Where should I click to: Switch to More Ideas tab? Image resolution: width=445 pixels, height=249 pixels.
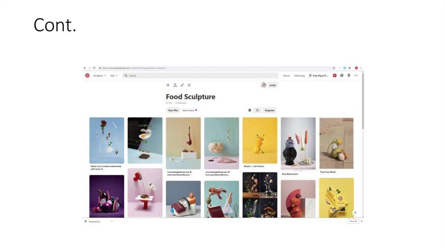[189, 110]
